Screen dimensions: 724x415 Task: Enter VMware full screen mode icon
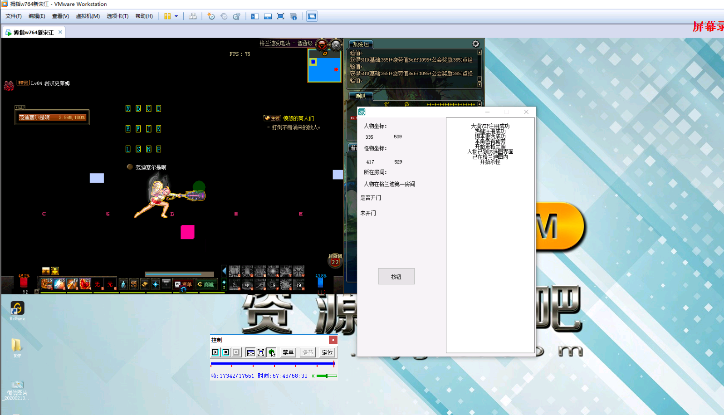coord(280,16)
